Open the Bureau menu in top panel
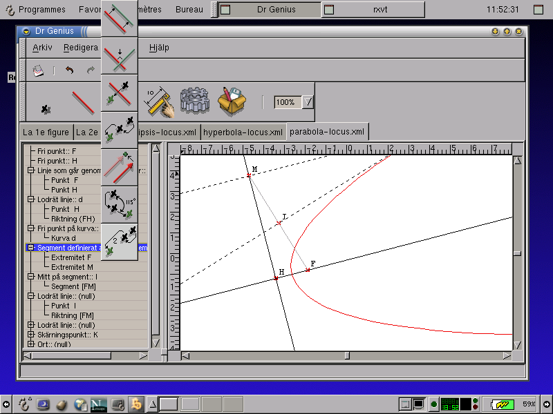 (189, 10)
